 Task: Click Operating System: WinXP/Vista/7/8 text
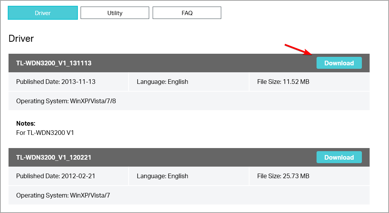(x=66, y=101)
